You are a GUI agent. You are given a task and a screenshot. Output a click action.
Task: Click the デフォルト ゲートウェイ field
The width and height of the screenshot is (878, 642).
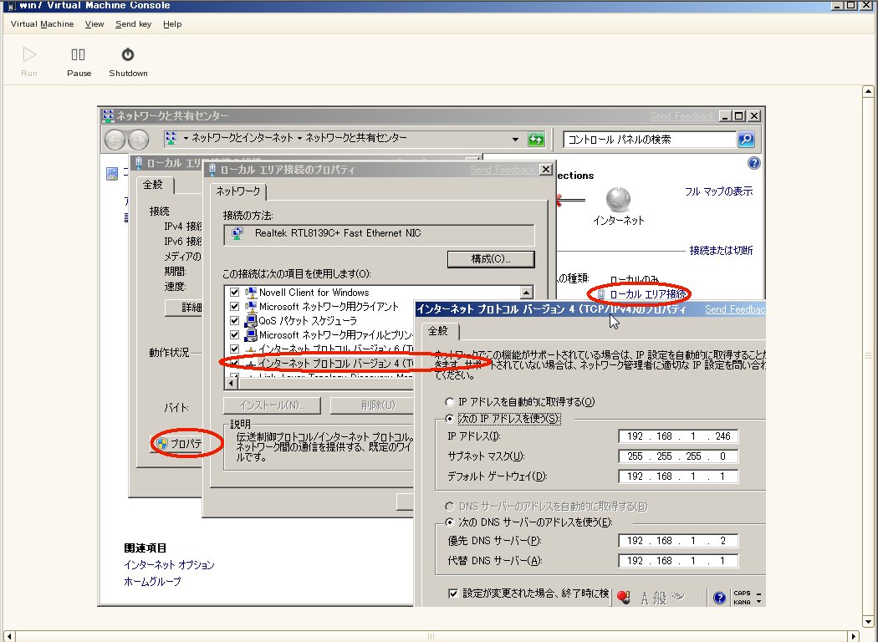coord(678,476)
